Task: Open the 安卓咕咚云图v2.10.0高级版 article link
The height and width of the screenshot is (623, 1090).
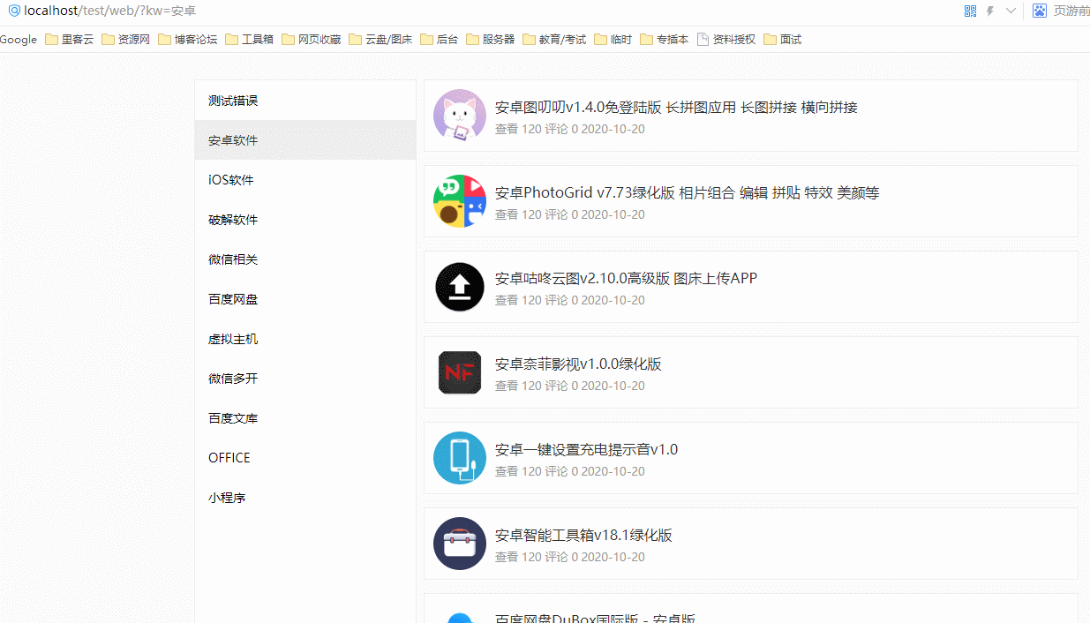Action: coord(626,278)
